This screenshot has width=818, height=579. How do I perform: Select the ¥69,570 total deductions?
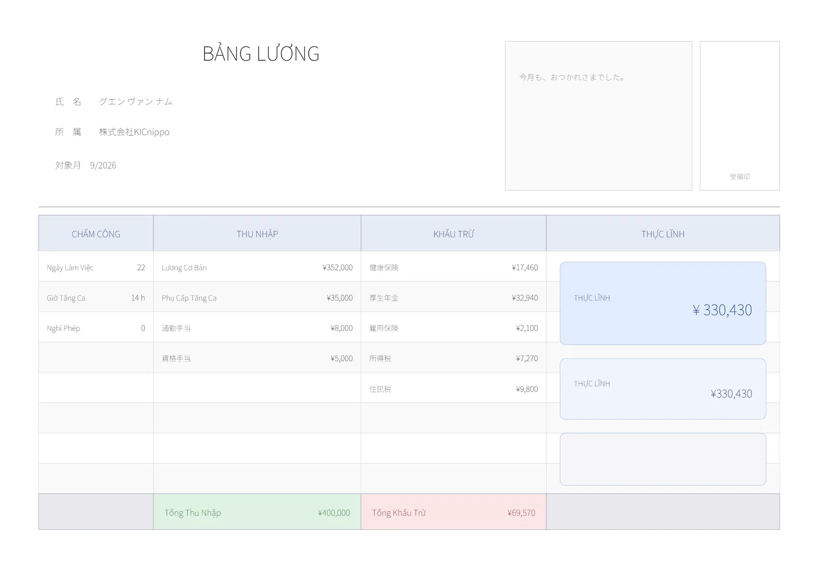521,513
